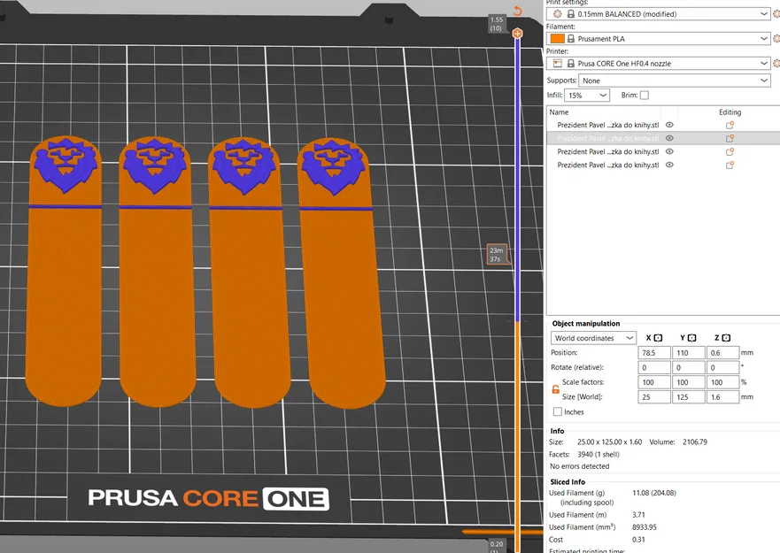Click Position Y field showing 110
Image resolution: width=780 pixels, height=553 pixels.
[689, 352]
